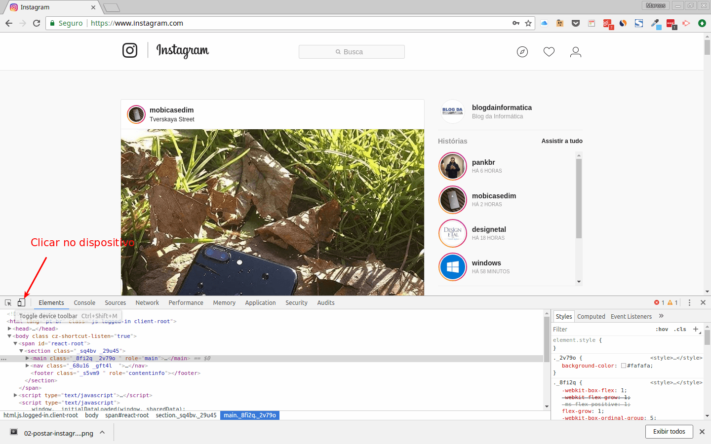Click the browser forward arrow
Viewport: 711px width, 444px height.
(23, 23)
